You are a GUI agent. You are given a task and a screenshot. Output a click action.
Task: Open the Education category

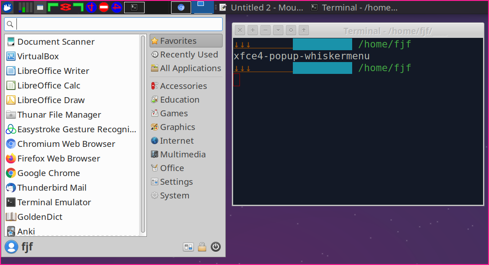tap(186, 100)
